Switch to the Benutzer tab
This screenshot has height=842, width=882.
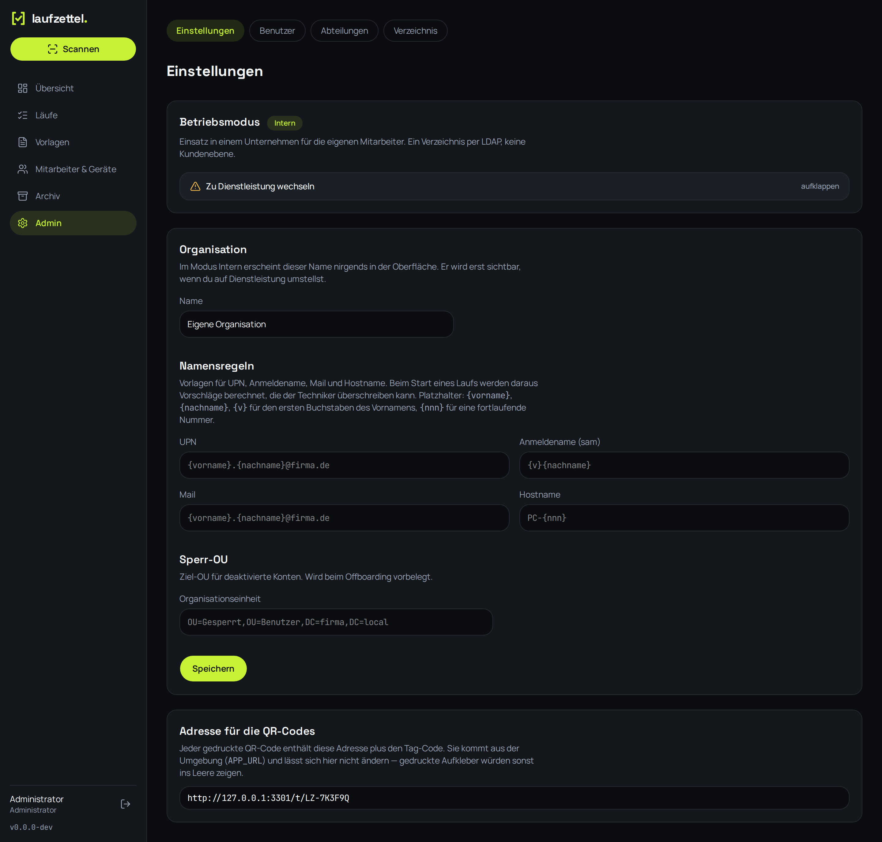(x=277, y=31)
